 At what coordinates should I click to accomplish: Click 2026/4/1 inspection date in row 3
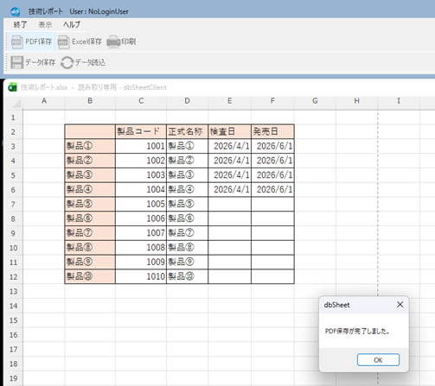pyautogui.click(x=229, y=146)
